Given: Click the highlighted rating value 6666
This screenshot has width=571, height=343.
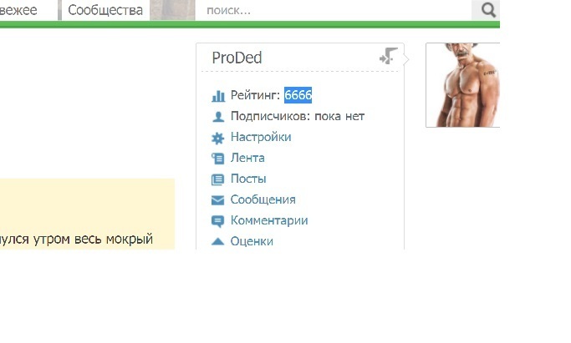Looking at the screenshot, I should pyautogui.click(x=298, y=95).
